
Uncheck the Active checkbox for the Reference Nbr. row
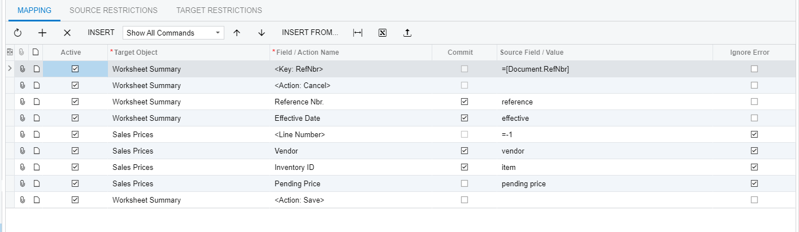pyautogui.click(x=75, y=102)
